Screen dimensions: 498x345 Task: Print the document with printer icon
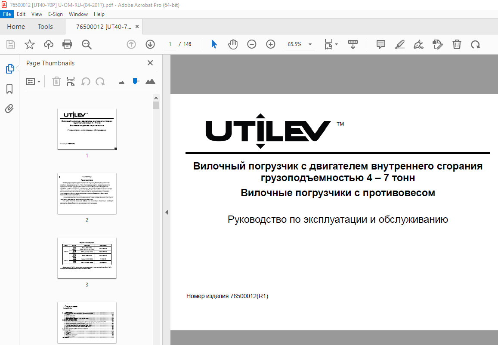(67, 44)
